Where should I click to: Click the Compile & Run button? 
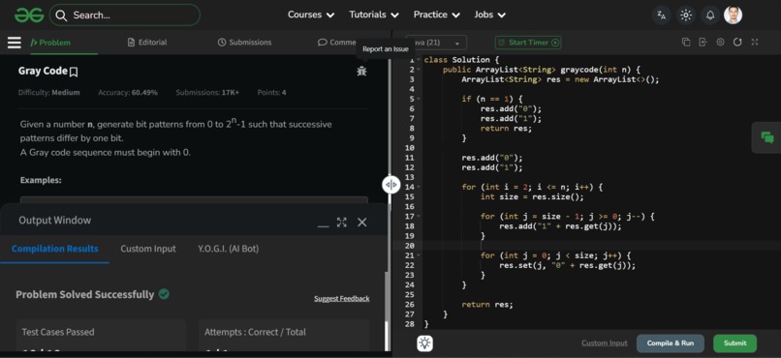671,343
